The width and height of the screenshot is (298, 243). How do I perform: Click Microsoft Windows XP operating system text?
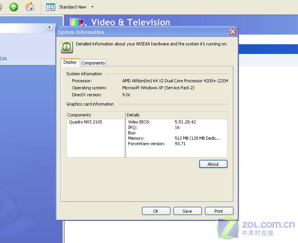coord(158,88)
